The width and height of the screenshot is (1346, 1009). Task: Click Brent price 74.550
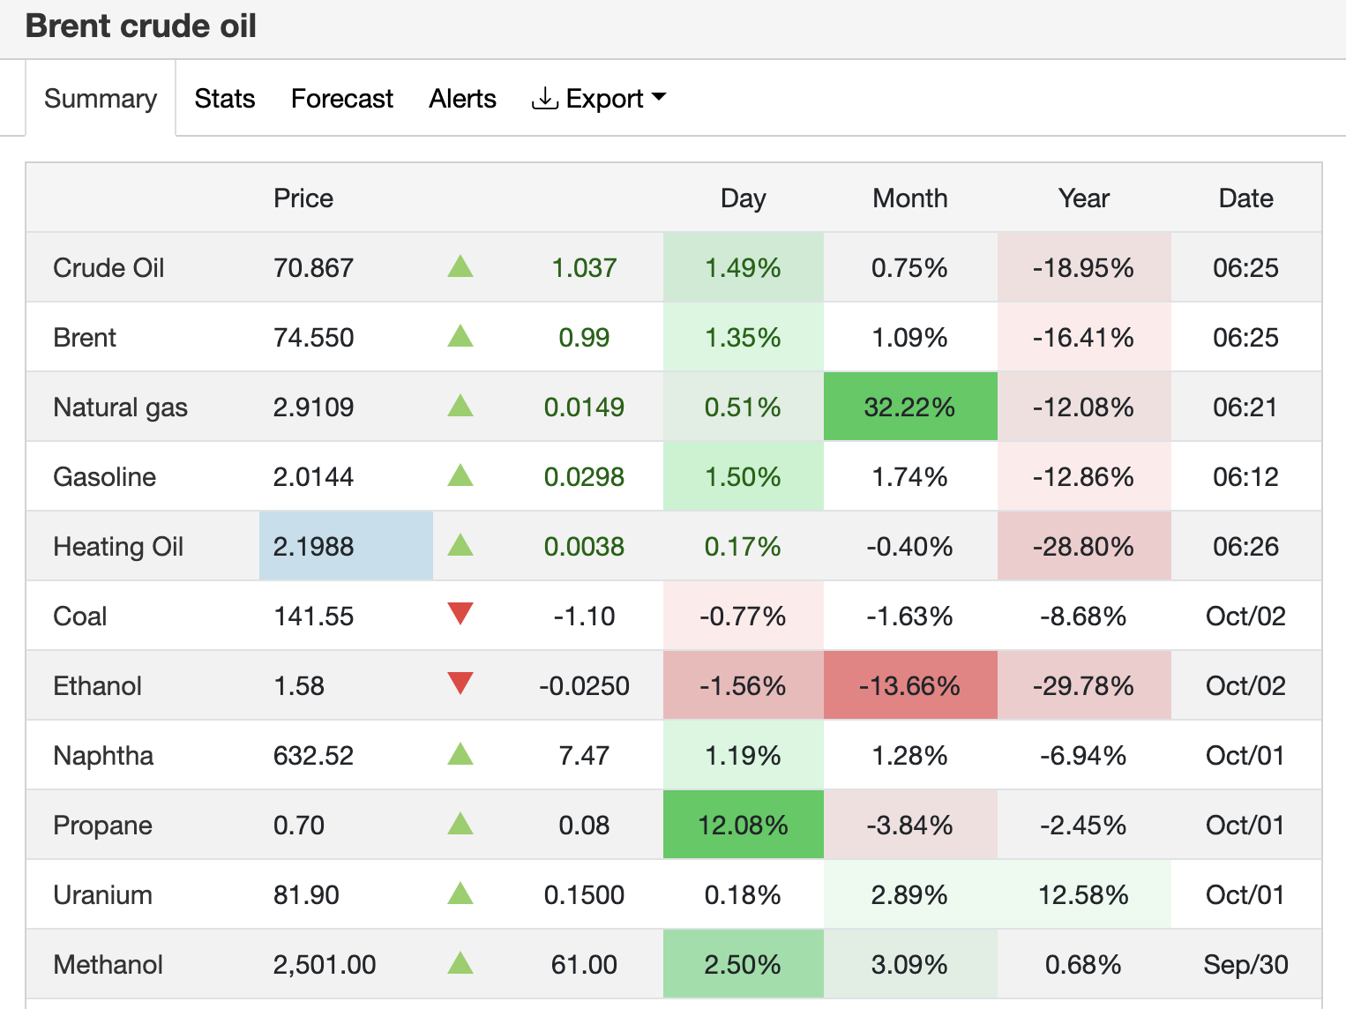[x=313, y=337]
